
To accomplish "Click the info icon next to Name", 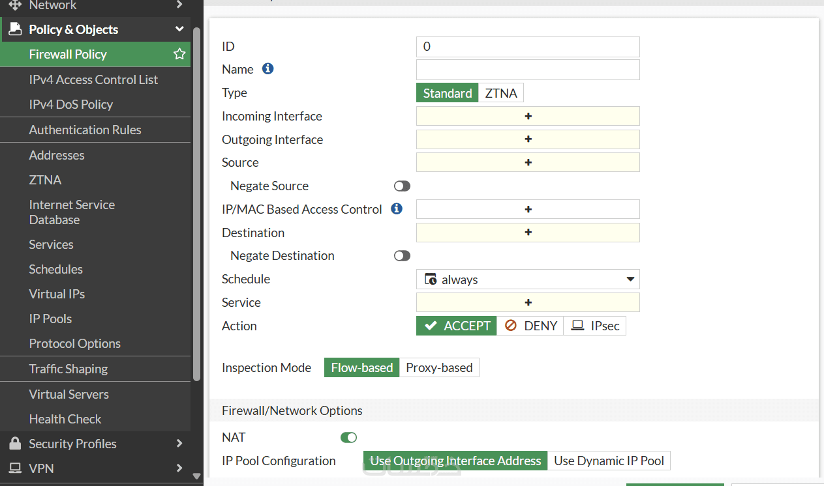I will click(267, 69).
